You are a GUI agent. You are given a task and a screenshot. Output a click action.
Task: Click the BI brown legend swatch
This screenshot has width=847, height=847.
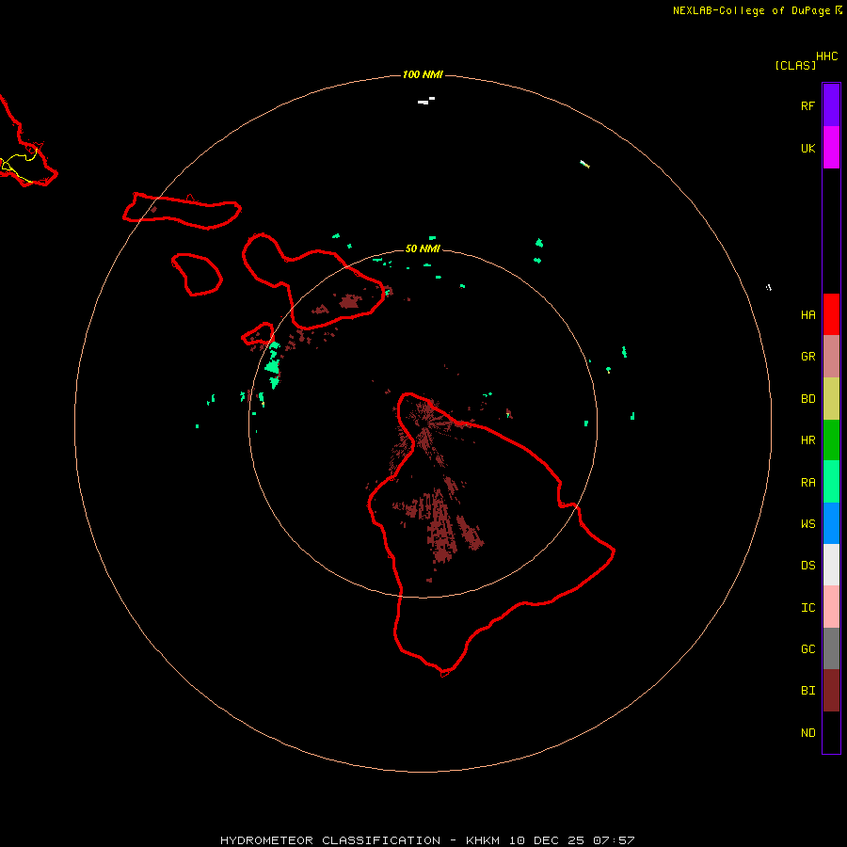coord(831,691)
